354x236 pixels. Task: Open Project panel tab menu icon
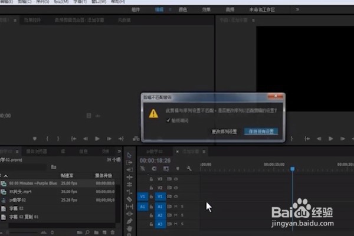(x=17, y=151)
